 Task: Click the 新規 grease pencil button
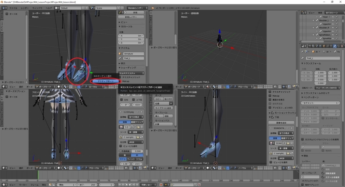point(134,12)
